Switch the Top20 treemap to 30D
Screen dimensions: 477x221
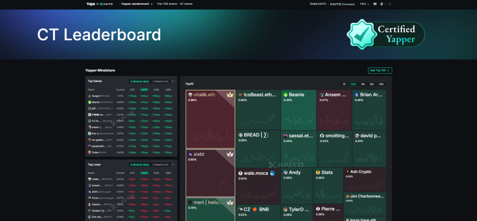click(353, 84)
